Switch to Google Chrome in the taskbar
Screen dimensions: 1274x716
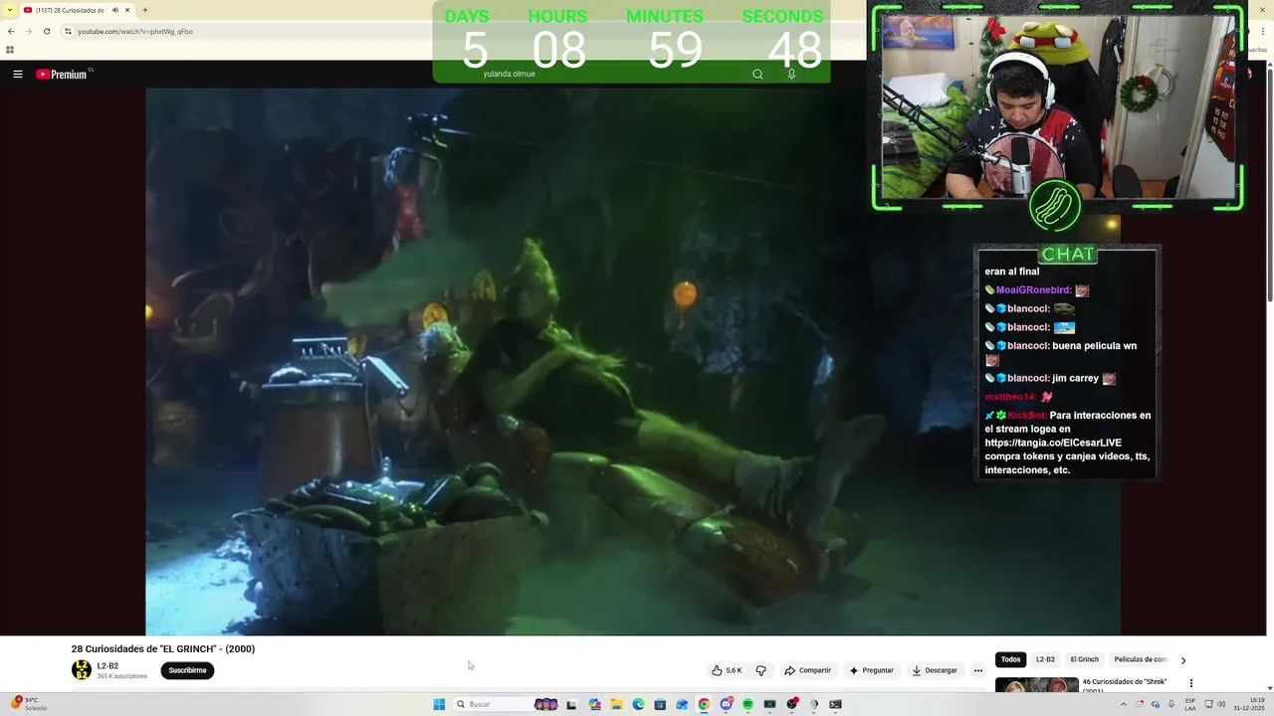pos(704,704)
